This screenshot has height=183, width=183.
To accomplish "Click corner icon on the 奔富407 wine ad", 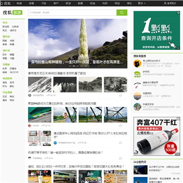I will point(178,118).
